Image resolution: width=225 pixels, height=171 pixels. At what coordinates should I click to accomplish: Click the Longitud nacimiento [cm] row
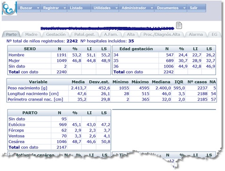[x=112, y=94]
